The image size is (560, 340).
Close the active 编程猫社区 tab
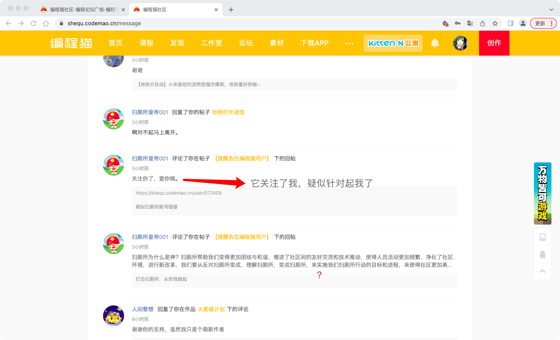tap(216, 10)
